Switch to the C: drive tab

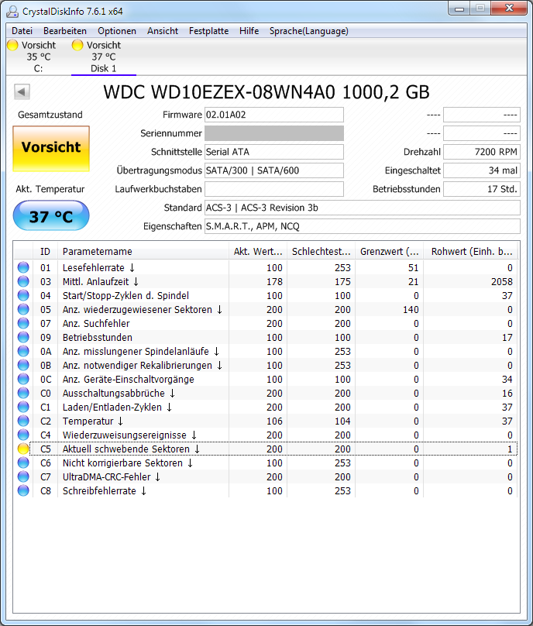click(38, 57)
